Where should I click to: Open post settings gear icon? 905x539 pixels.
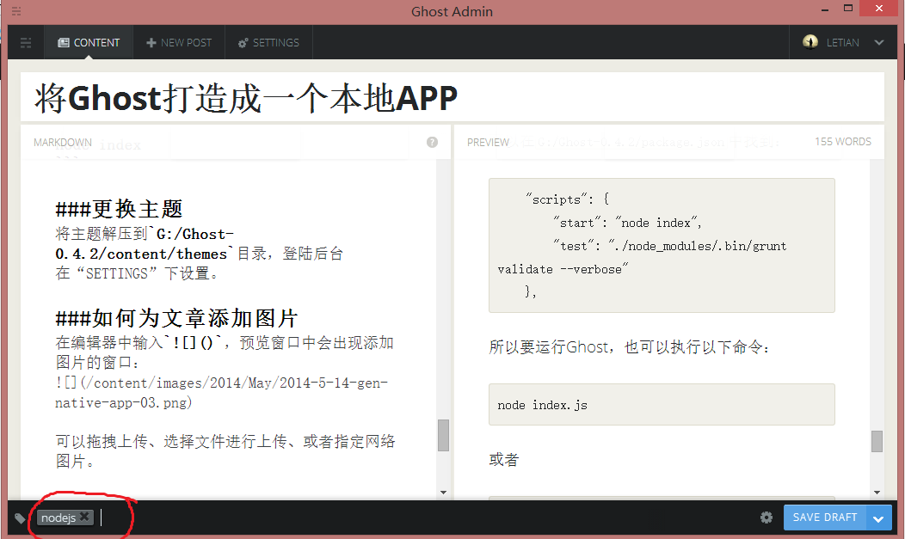(766, 518)
